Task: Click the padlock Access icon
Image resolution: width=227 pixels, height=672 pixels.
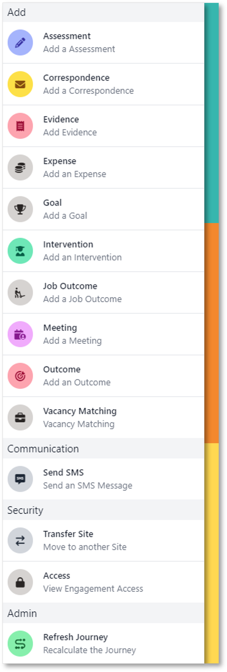Action: pos(20,582)
